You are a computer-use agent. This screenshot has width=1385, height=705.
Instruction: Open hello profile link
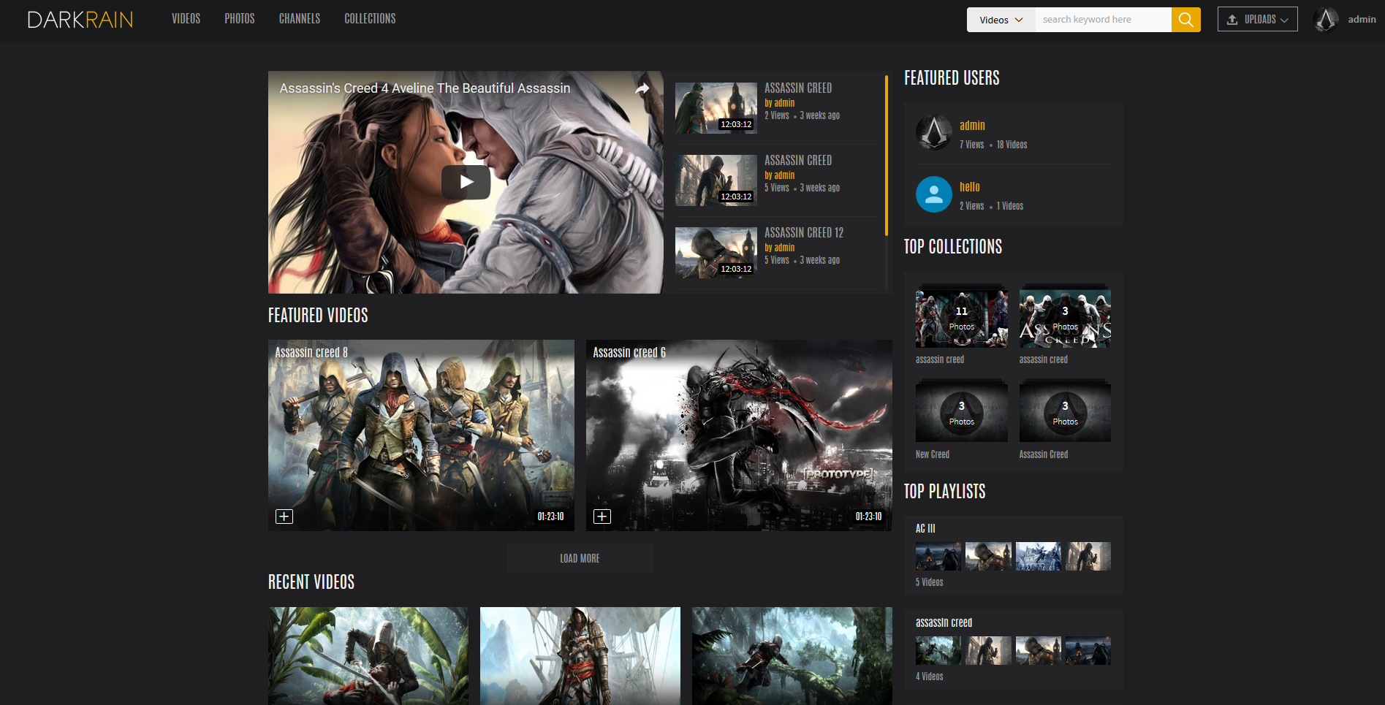[x=969, y=187]
